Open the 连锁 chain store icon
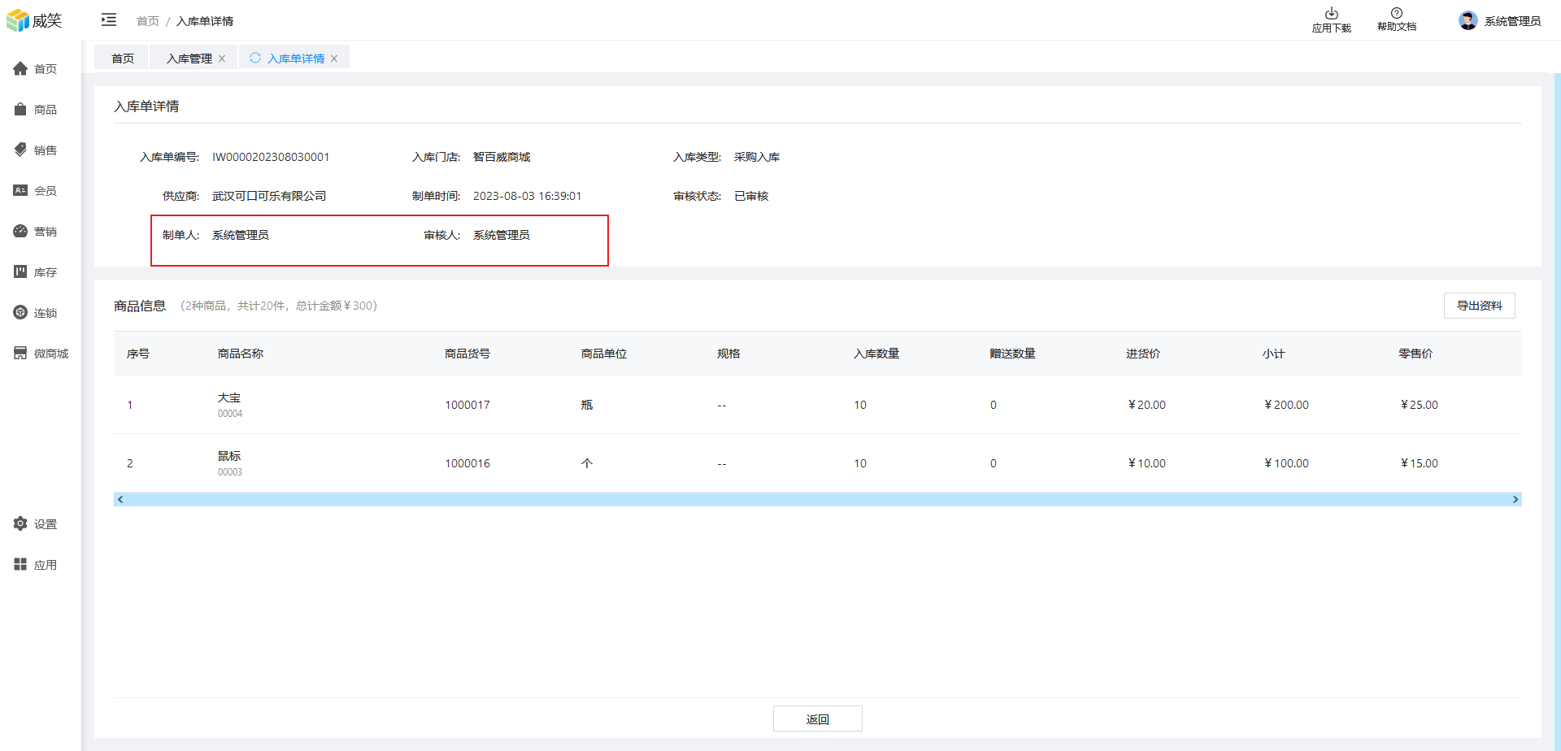This screenshot has height=751, width=1561. (20, 313)
